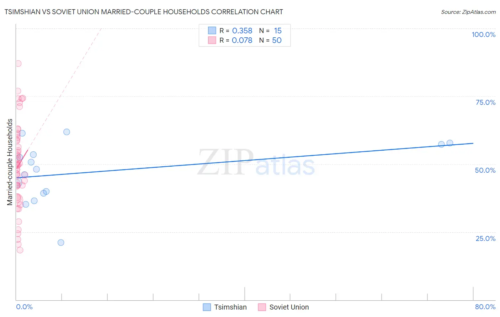
Task: Click the pink Soviet Union legend swatch at bottom
Action: tap(262, 307)
